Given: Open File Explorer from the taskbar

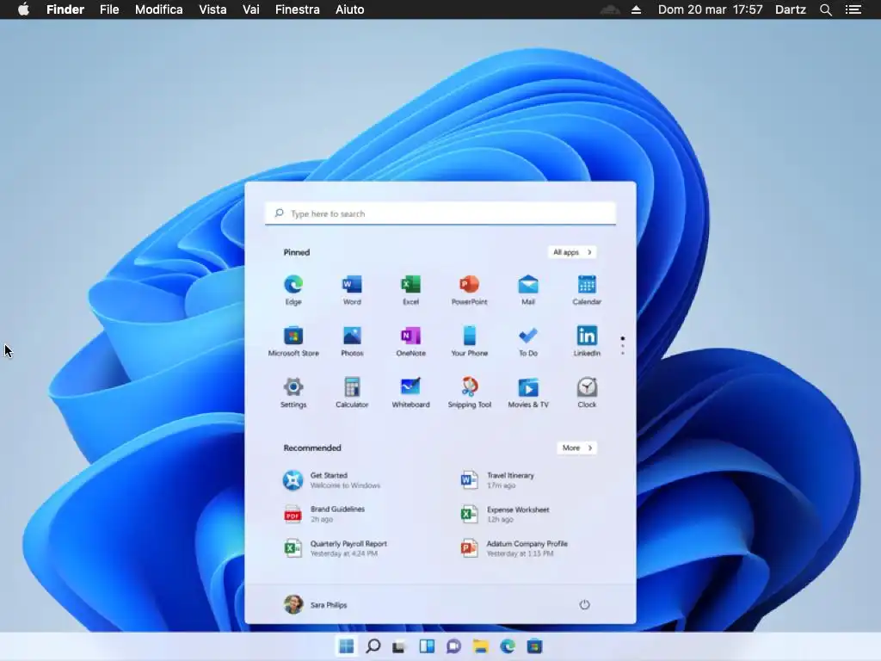Looking at the screenshot, I should [480, 646].
